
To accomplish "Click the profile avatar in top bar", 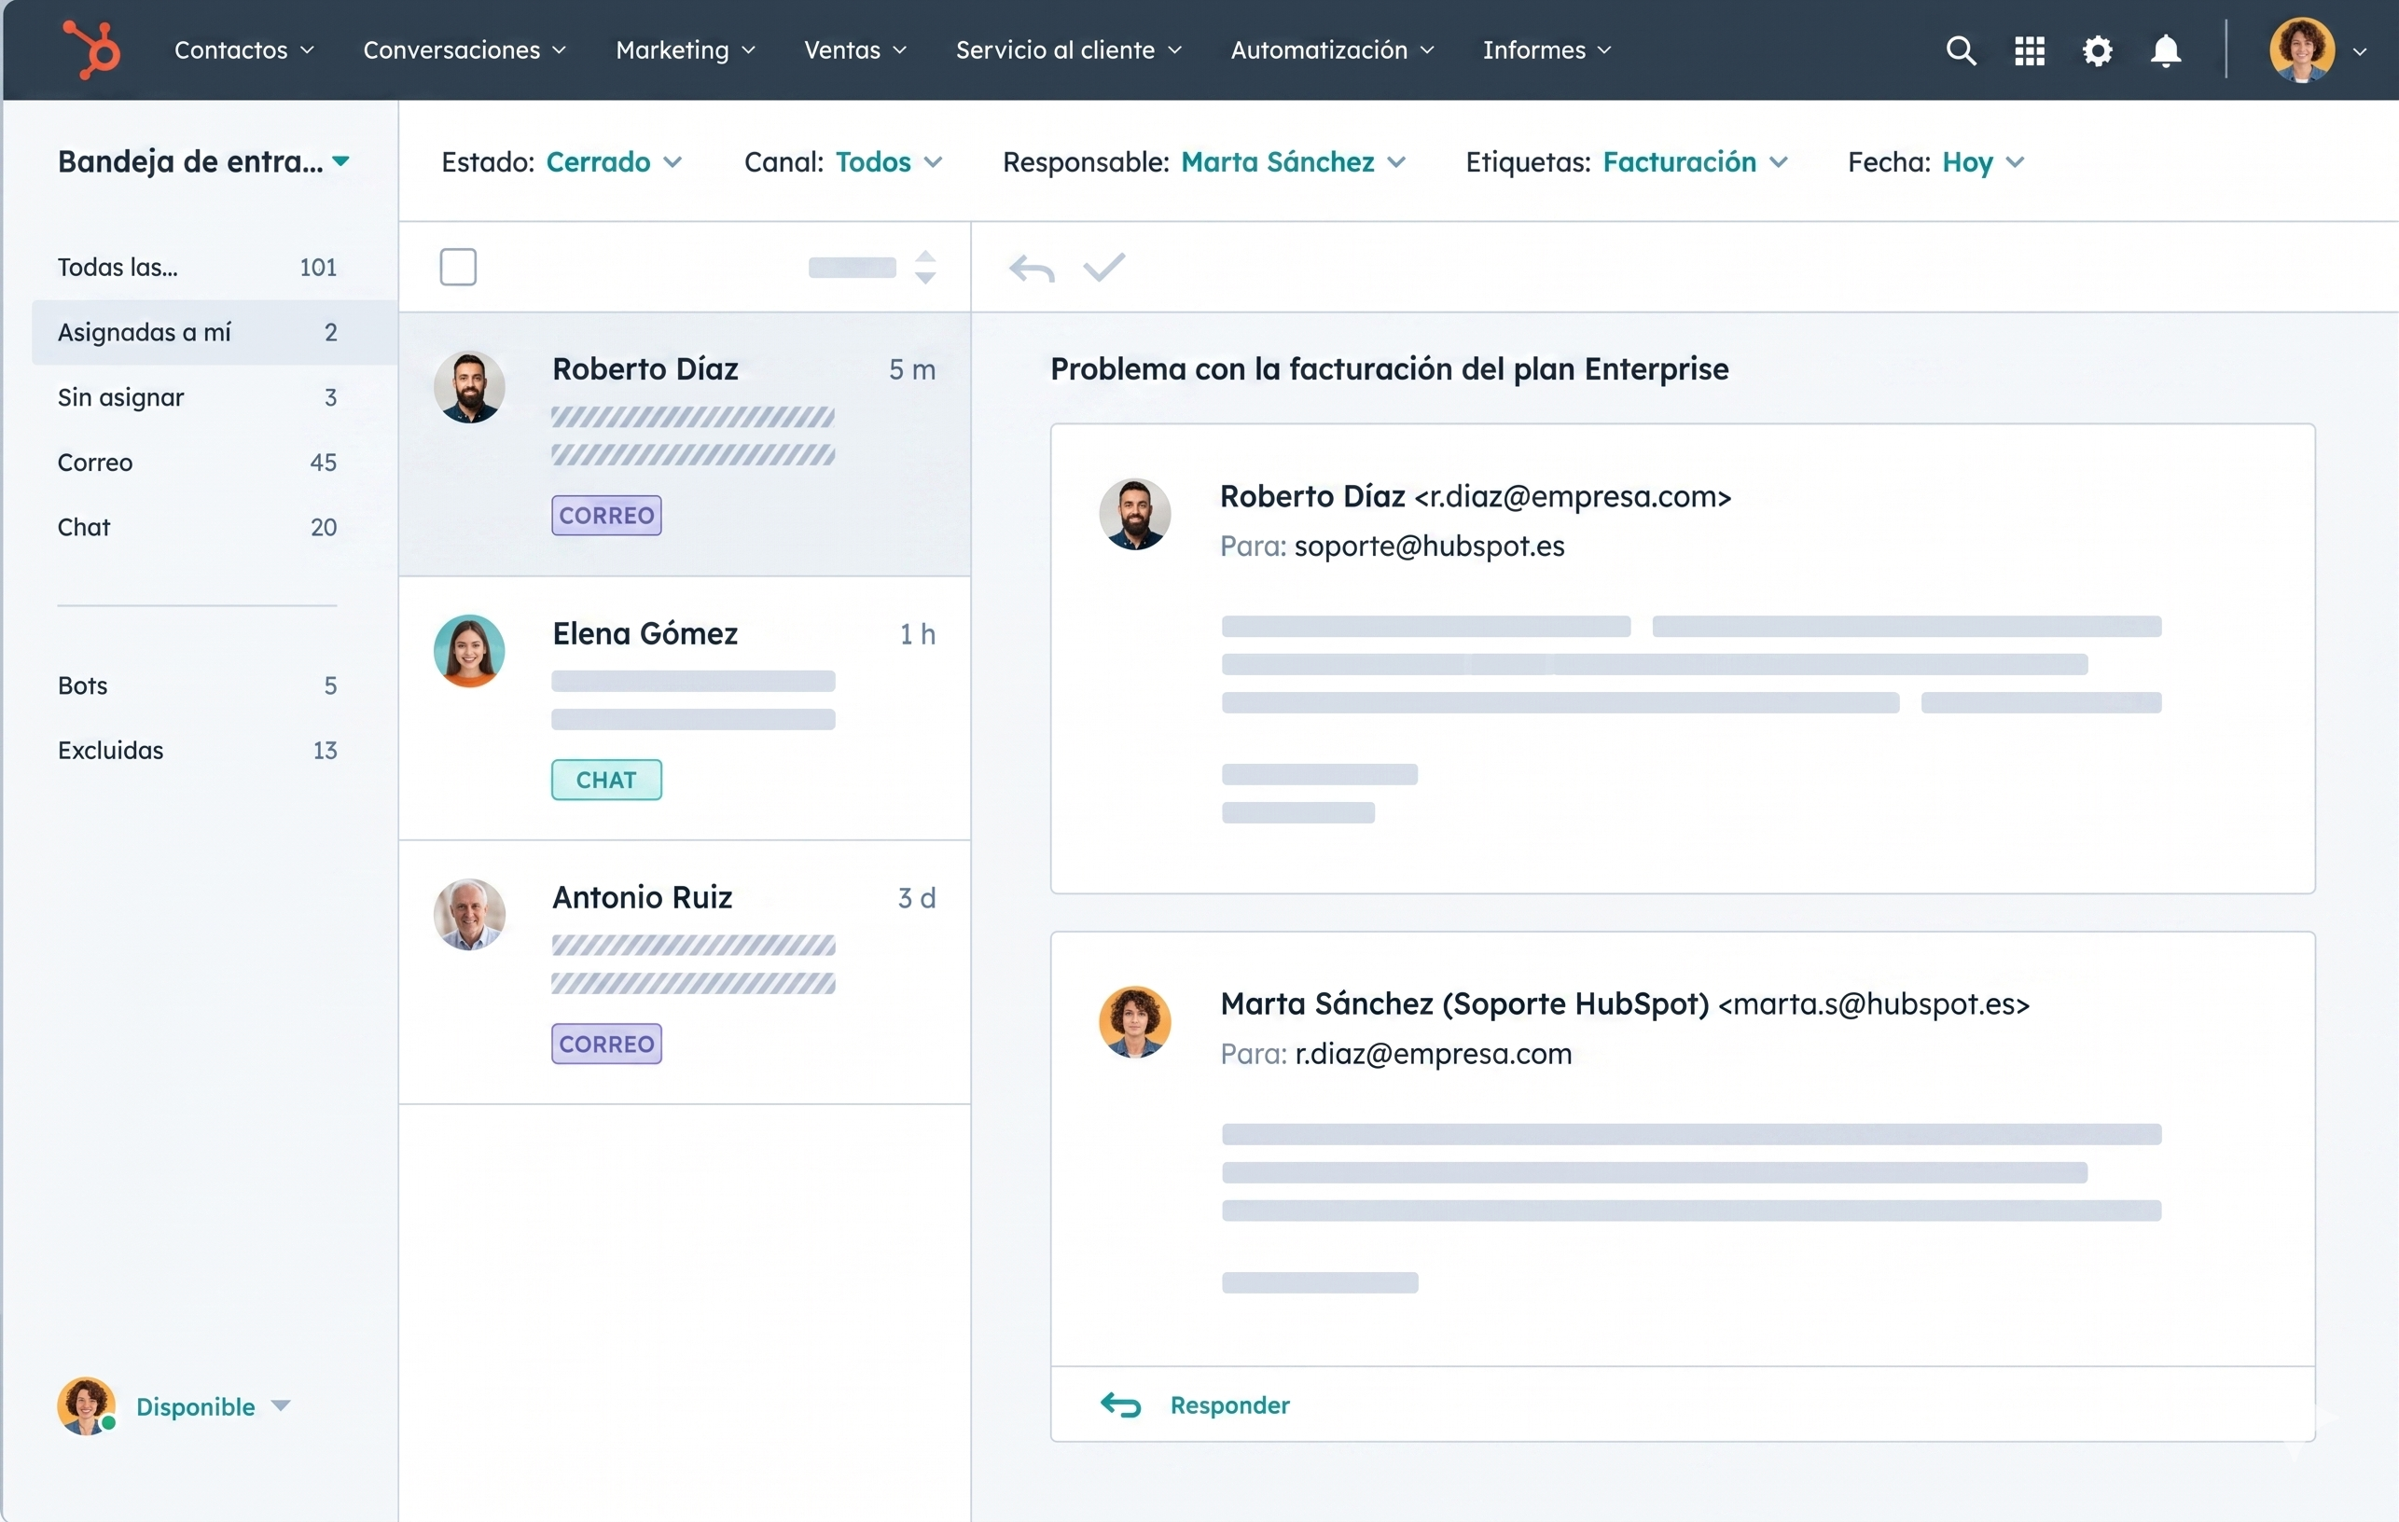I will 2301,49.
